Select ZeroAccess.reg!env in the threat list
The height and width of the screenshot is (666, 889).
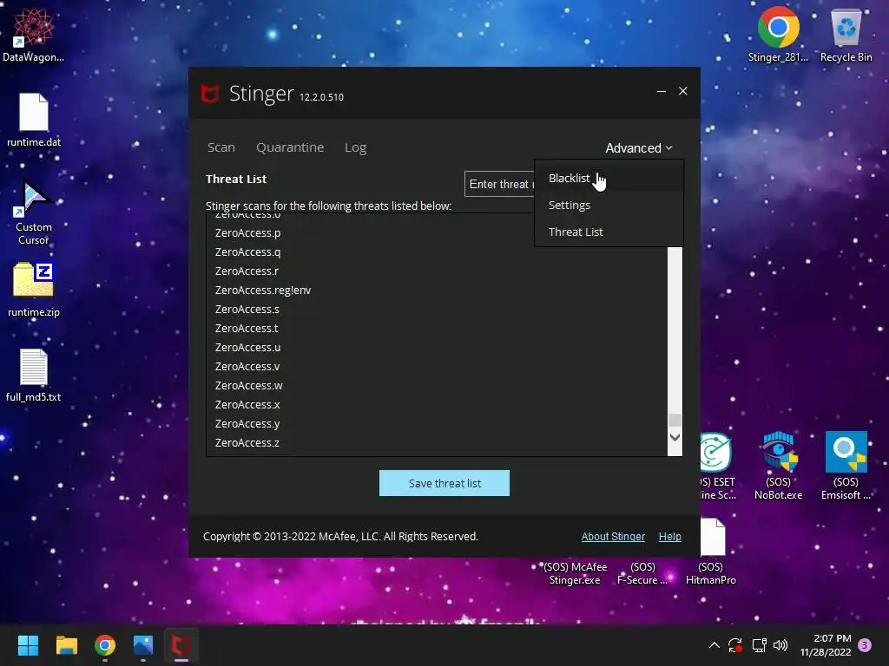pyautogui.click(x=263, y=290)
